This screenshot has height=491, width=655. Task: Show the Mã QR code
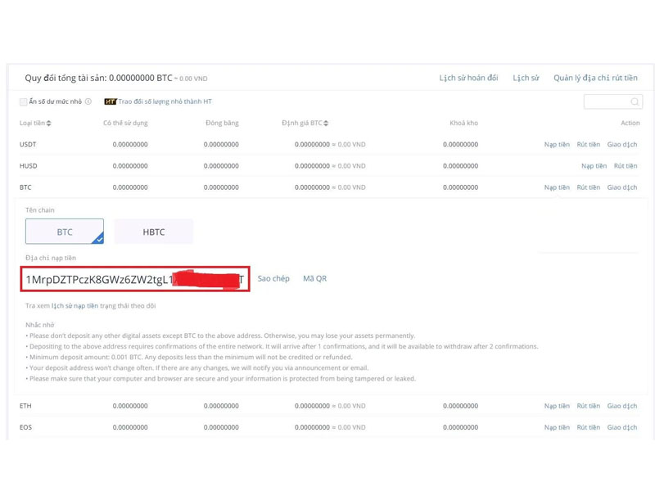click(x=315, y=278)
